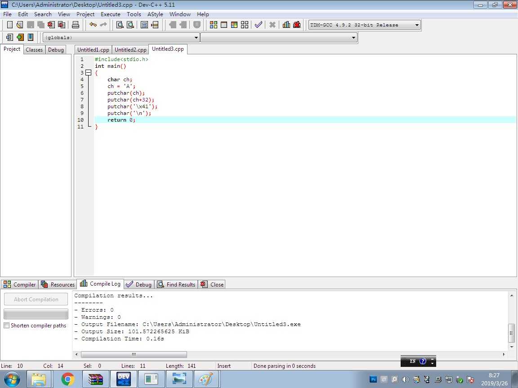Click the Compile & Run colored icon

click(x=234, y=25)
